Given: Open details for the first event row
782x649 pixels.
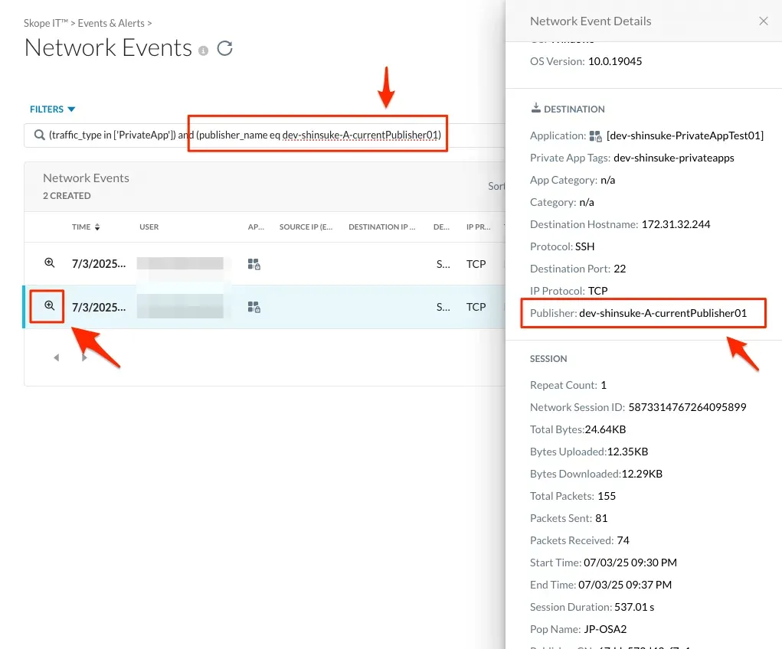Looking at the screenshot, I should [49, 263].
